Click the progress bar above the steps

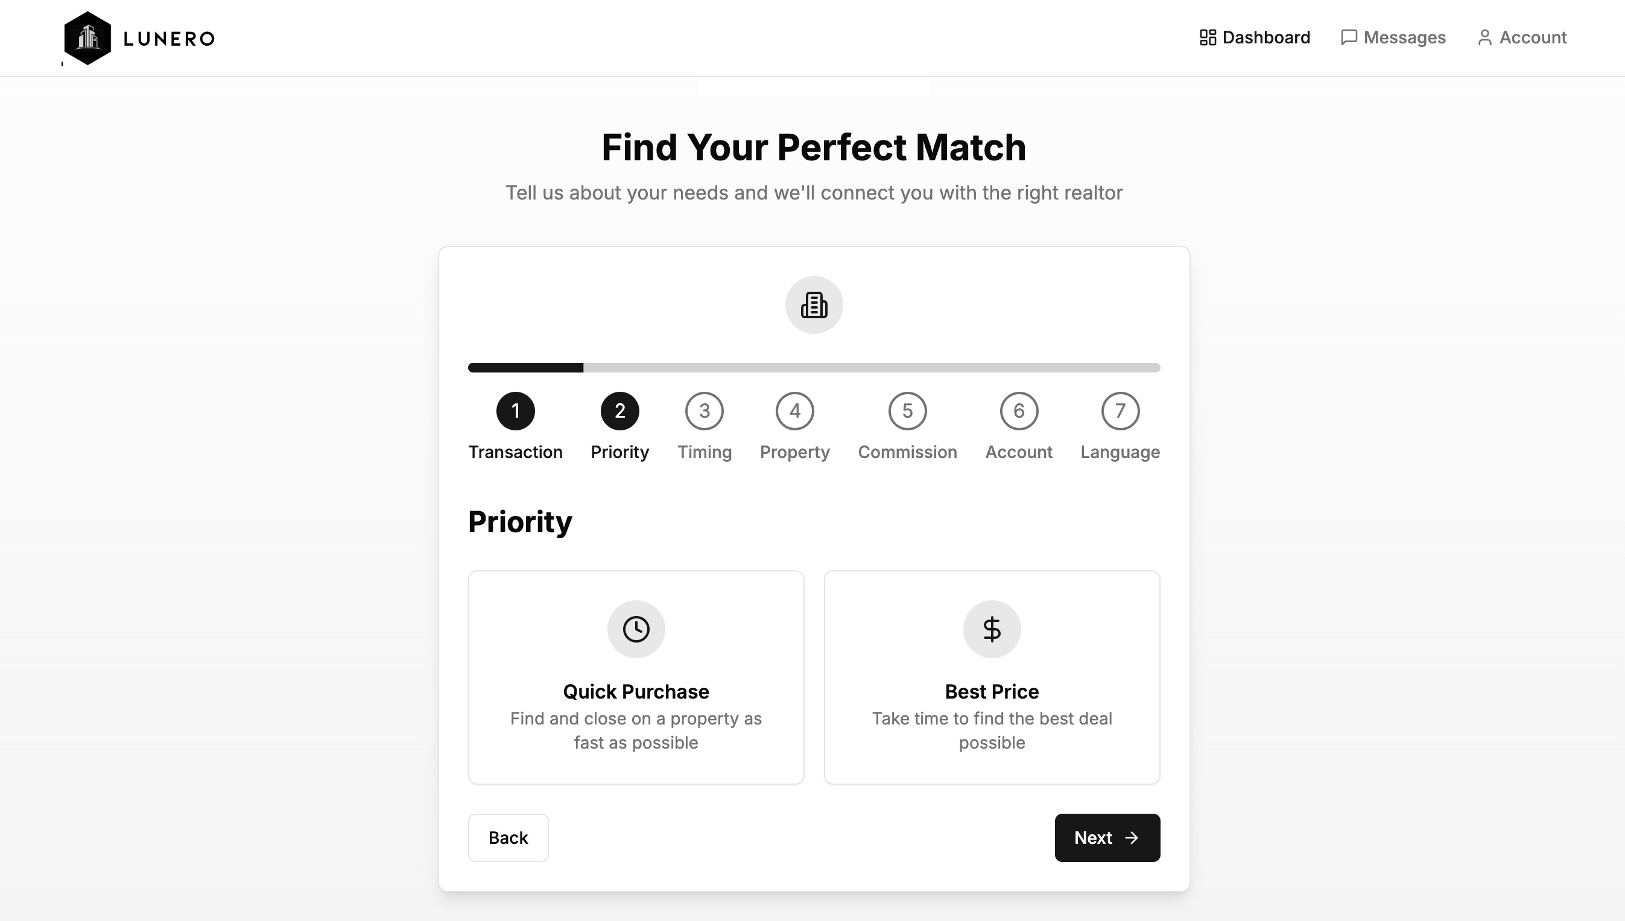click(x=814, y=368)
